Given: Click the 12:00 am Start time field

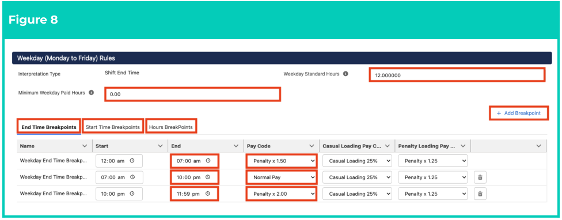Looking at the screenshot, I should click(x=119, y=161).
